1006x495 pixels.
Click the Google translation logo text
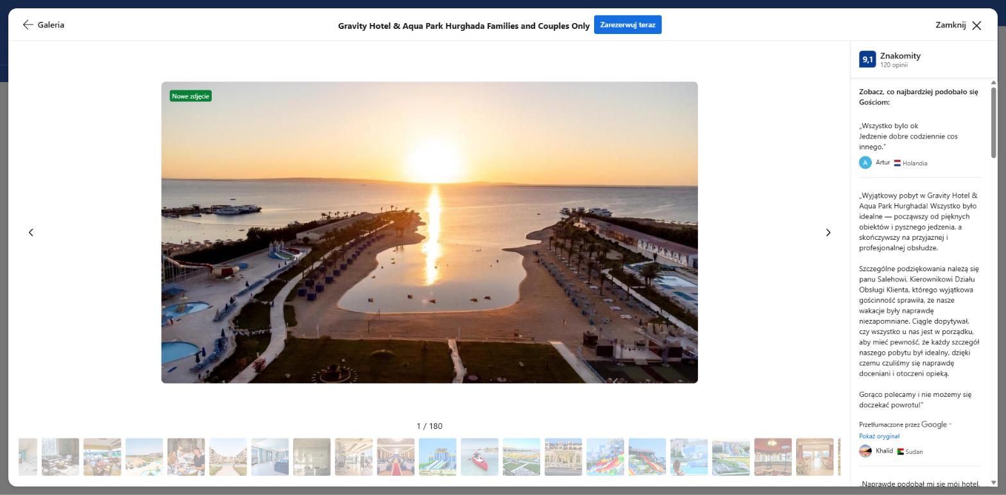(x=934, y=424)
